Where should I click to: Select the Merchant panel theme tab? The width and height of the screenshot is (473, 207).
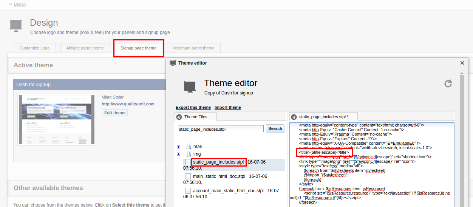click(193, 48)
